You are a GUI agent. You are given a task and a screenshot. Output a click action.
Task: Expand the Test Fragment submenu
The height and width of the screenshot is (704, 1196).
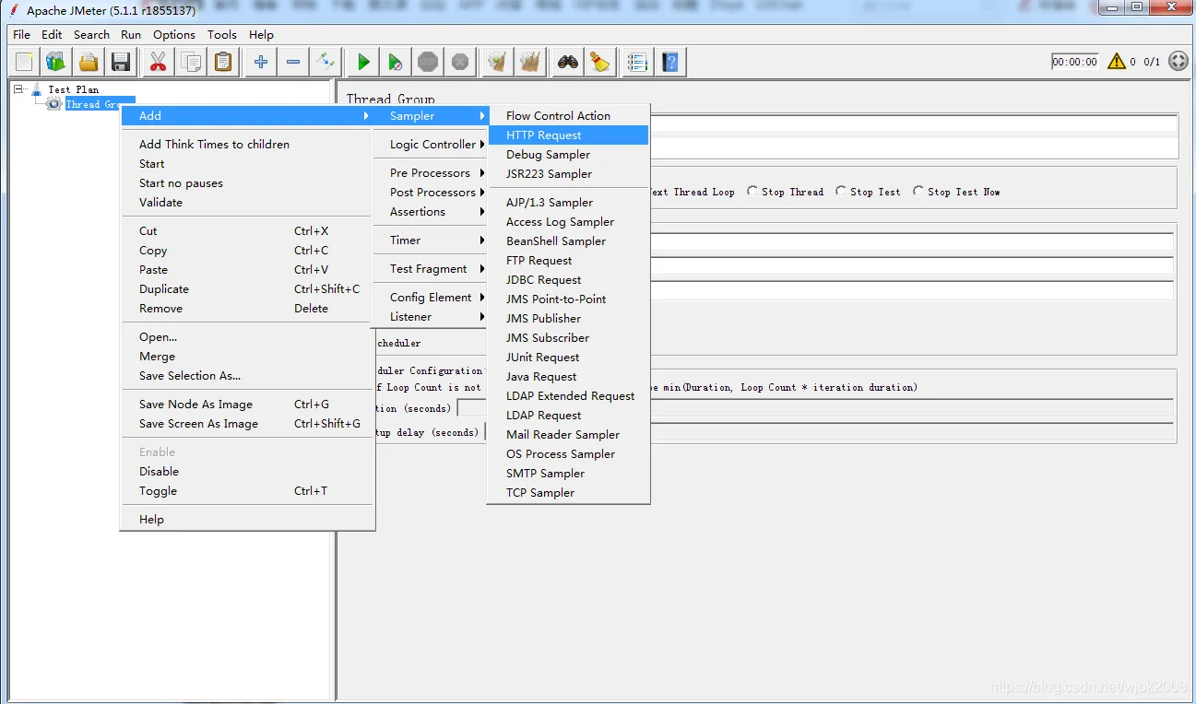point(430,268)
